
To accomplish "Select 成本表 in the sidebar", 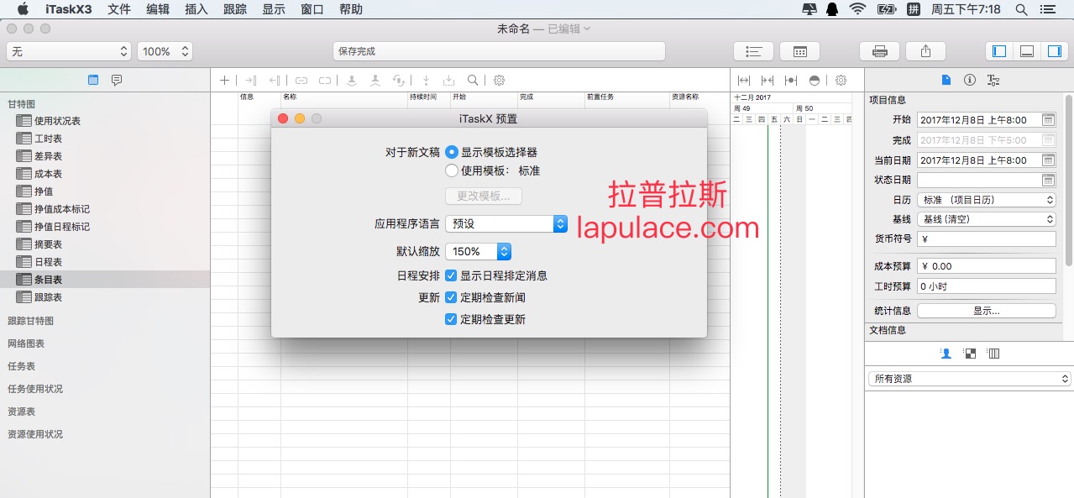I will pos(48,174).
